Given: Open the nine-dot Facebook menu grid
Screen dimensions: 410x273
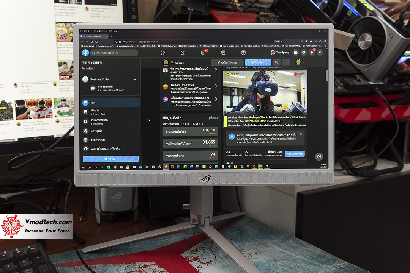Looking at the screenshot, I should click(295, 52).
